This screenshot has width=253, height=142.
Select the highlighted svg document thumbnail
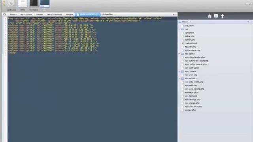tap(45, 4)
